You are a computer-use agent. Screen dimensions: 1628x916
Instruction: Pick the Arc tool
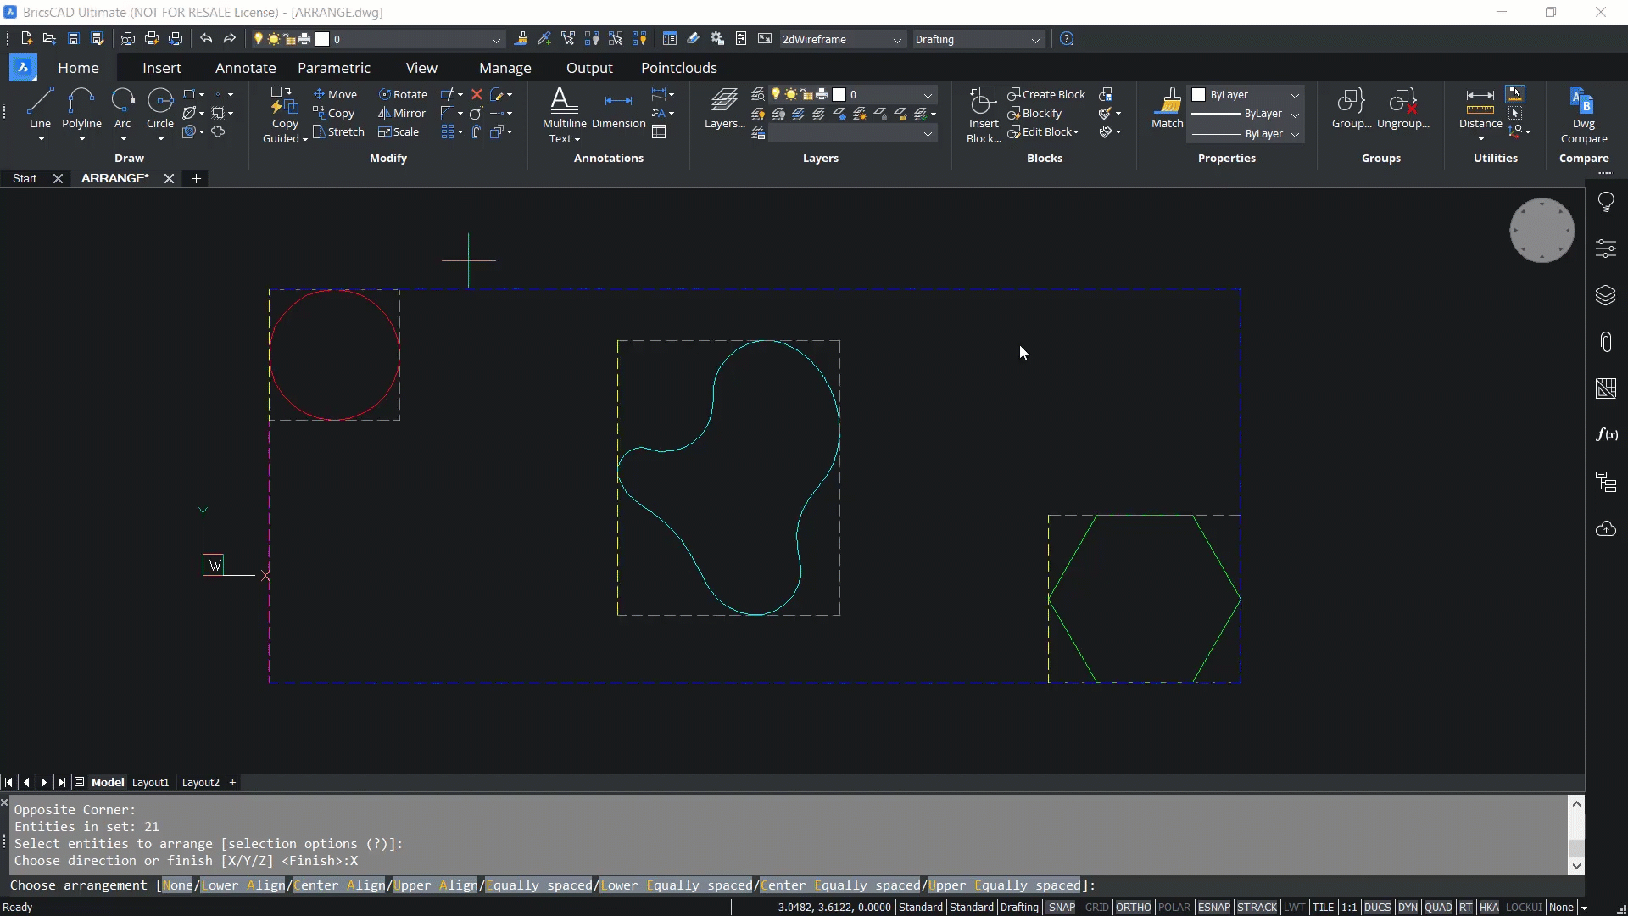(122, 109)
